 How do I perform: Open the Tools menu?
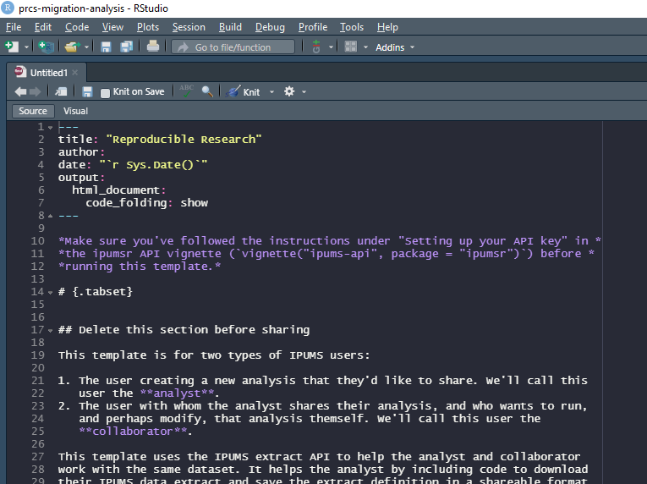352,27
